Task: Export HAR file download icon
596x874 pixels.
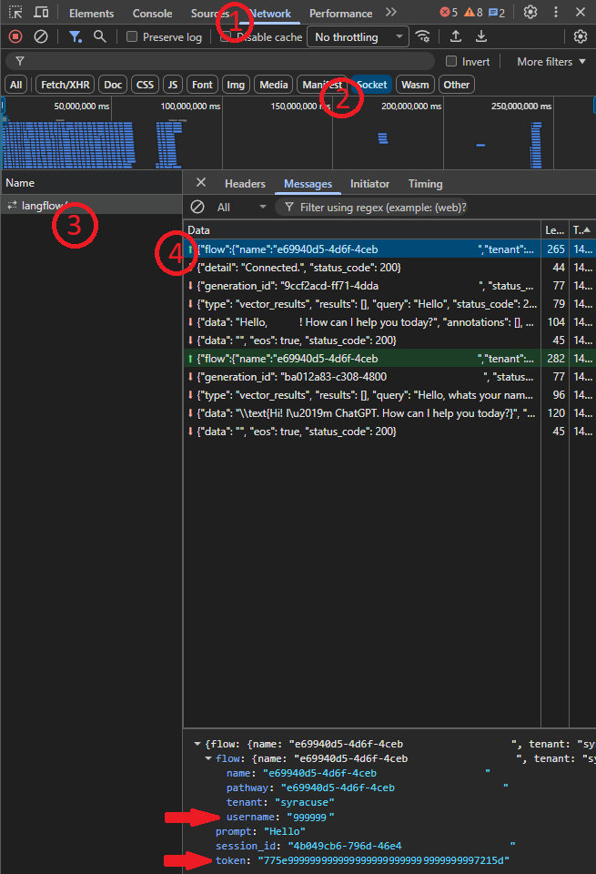Action: [481, 36]
